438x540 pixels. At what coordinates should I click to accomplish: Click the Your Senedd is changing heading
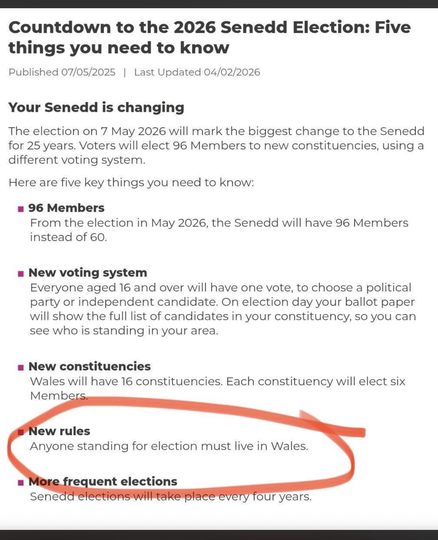click(x=96, y=107)
